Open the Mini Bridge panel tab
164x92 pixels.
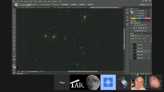coord(20,74)
